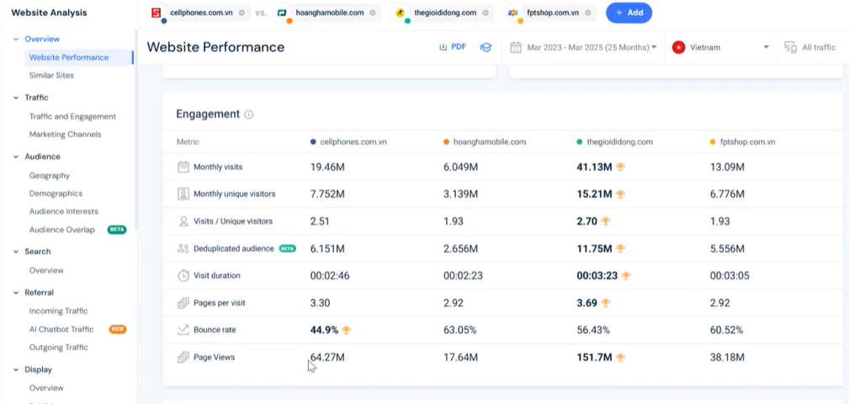Click the BETA badge on Deduplicated audience
This screenshot has height=404, width=849.
[x=287, y=248]
